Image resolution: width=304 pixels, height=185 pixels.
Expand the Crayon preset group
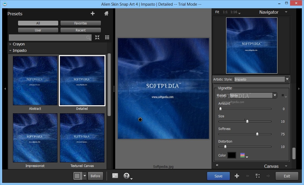[x=10, y=44]
